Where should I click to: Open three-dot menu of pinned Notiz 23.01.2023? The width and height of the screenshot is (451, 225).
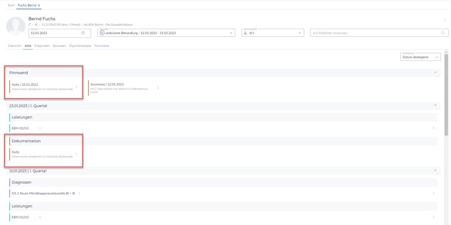[77, 86]
